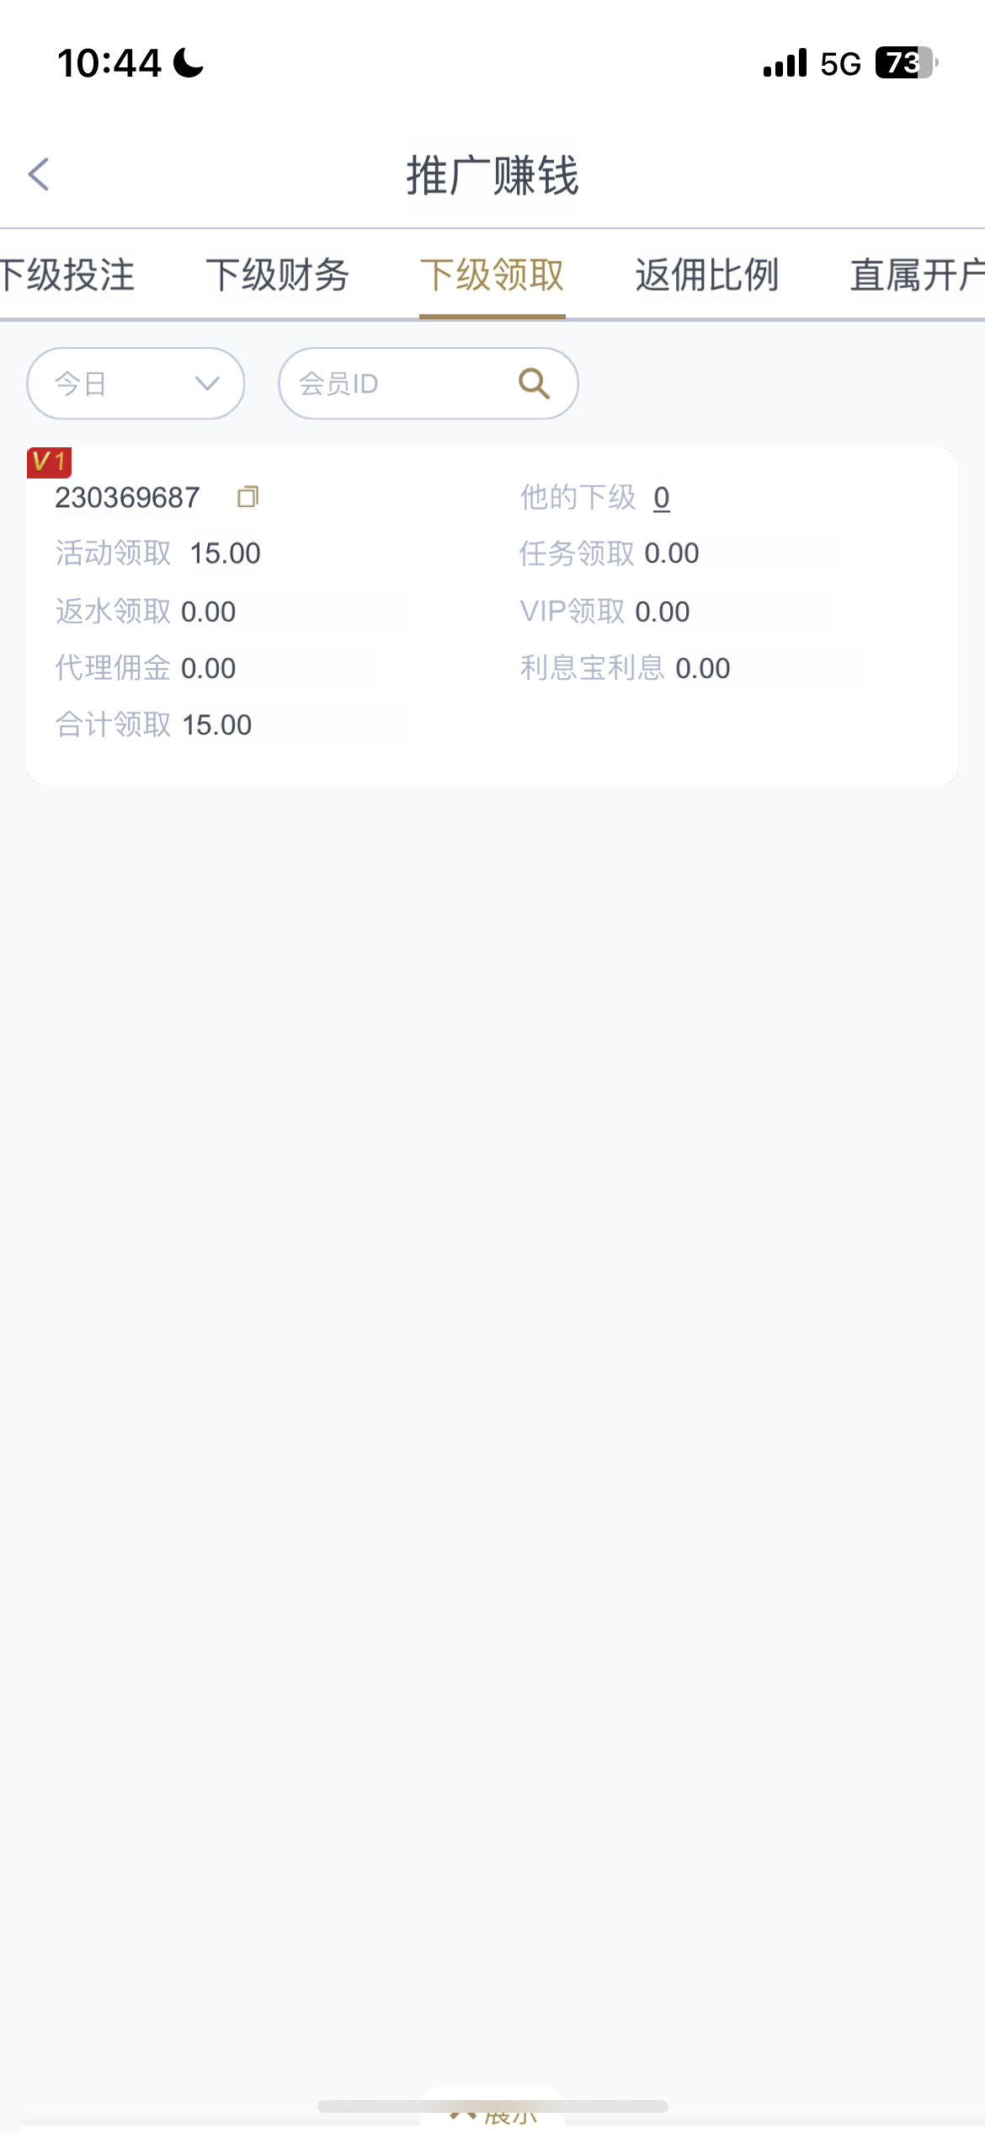Tap the home indicator bar
Screen dimensions: 985x2133
coord(492,2106)
